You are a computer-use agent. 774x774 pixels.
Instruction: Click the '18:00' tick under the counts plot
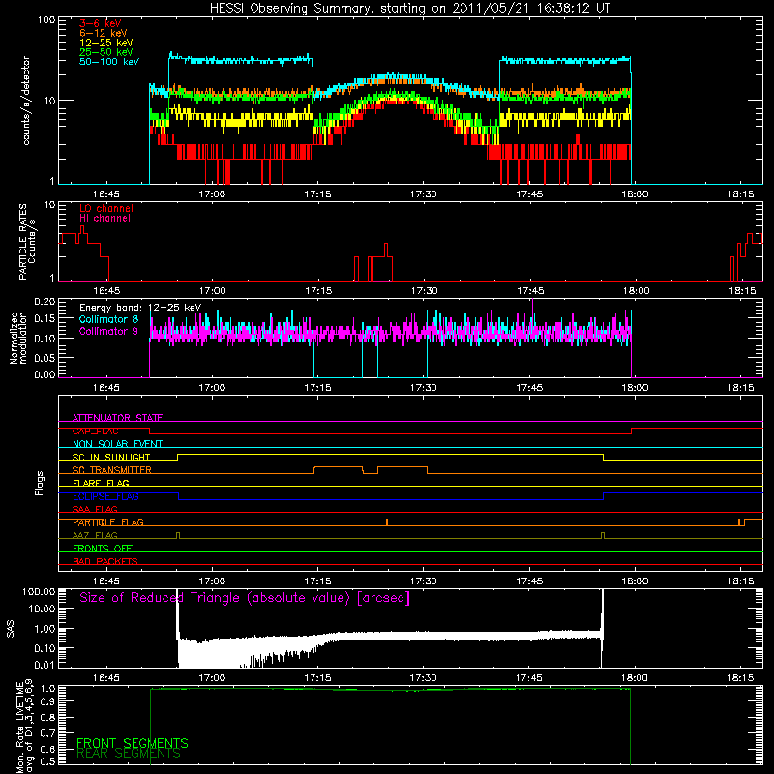[x=636, y=194]
